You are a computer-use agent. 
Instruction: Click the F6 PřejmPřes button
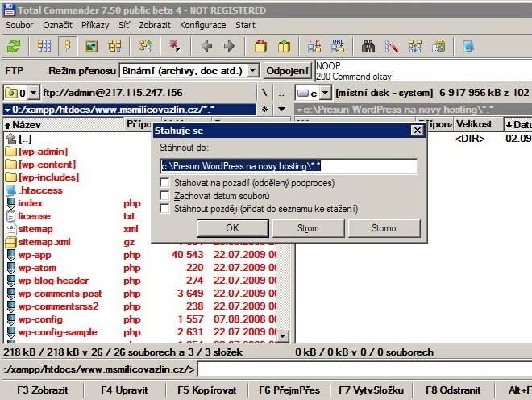click(x=289, y=390)
